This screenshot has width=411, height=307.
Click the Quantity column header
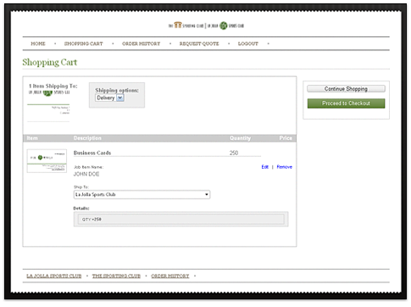coord(240,138)
